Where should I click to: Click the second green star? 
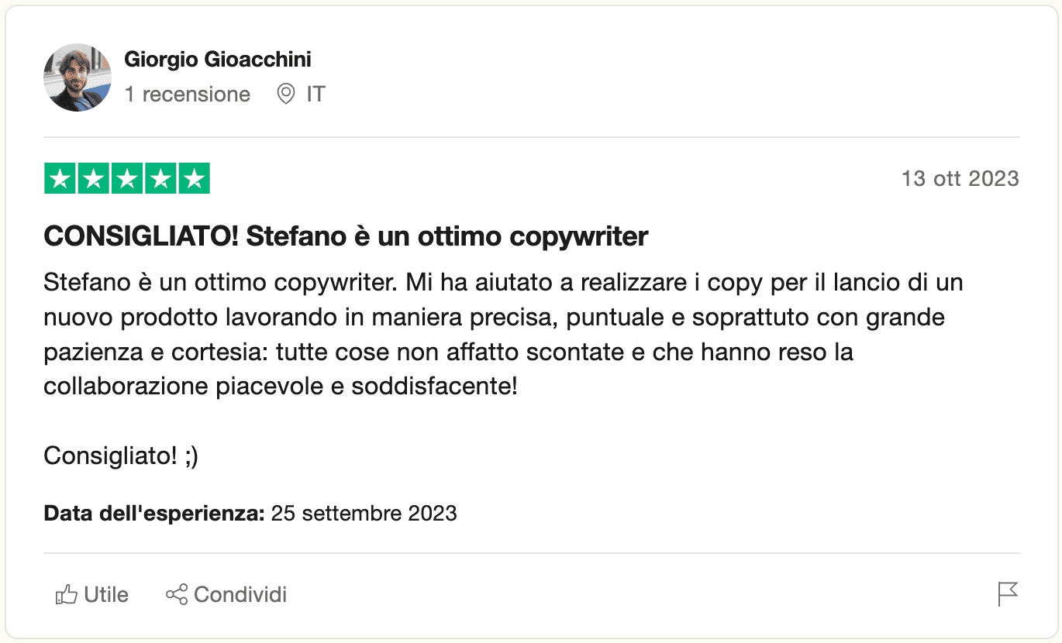click(x=94, y=179)
